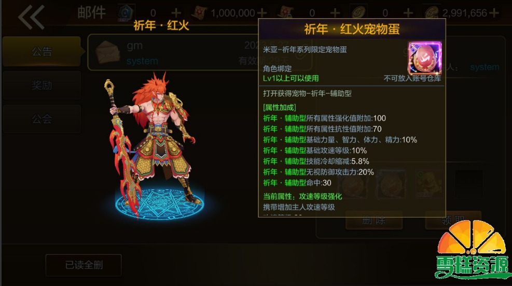The image size is (512, 286).
Task: Select the second attachment reward slot
Action: pyautogui.click(x=391, y=184)
